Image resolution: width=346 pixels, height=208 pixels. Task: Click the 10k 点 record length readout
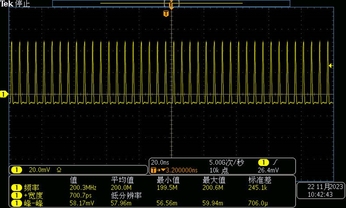point(219,170)
